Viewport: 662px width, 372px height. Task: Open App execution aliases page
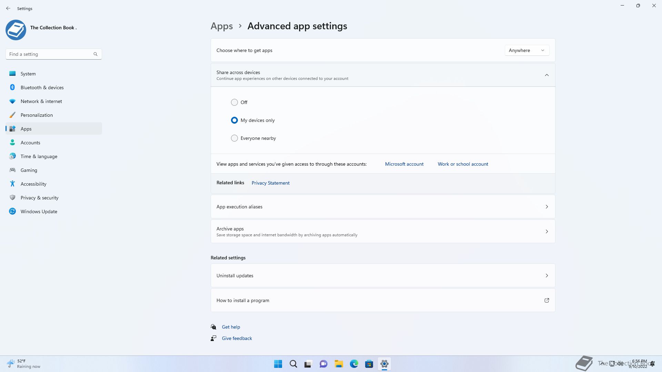tap(383, 207)
